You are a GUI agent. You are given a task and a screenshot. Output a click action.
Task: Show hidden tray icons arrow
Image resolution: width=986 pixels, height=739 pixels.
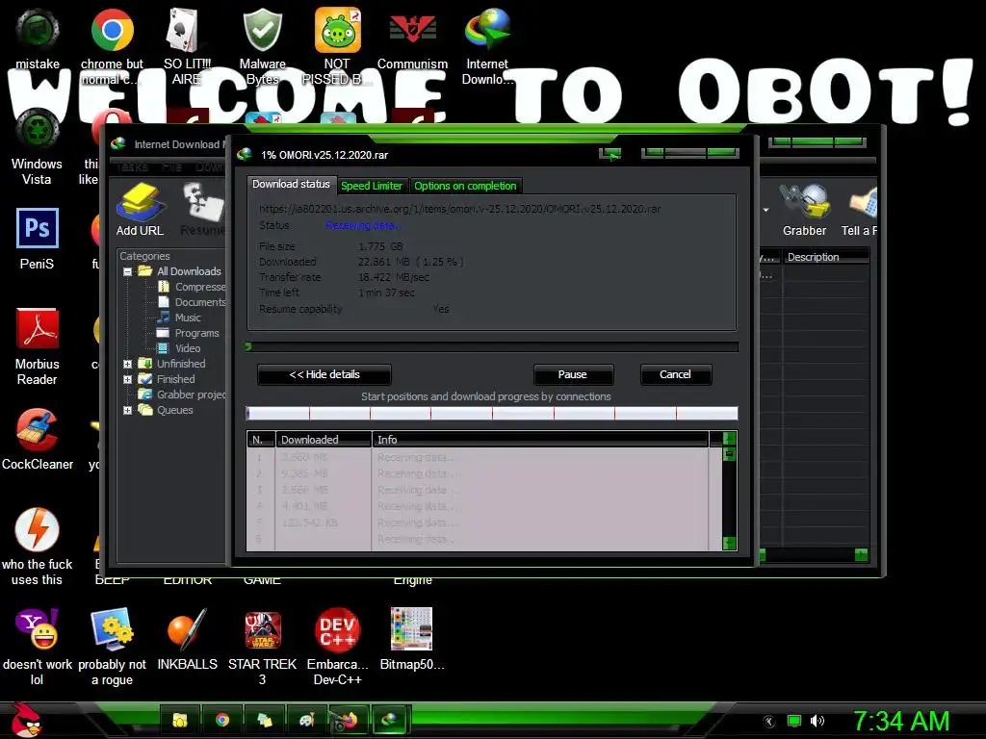click(x=769, y=722)
